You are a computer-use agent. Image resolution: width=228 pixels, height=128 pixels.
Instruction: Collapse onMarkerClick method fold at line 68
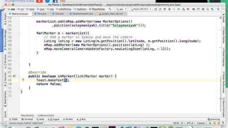pyautogui.click(x=19, y=76)
